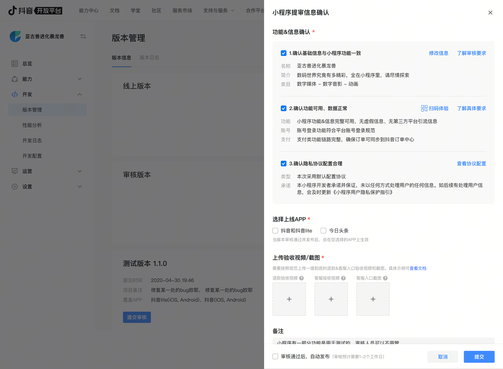Enable 审核通过后，自动发布 checkbox

click(x=275, y=356)
